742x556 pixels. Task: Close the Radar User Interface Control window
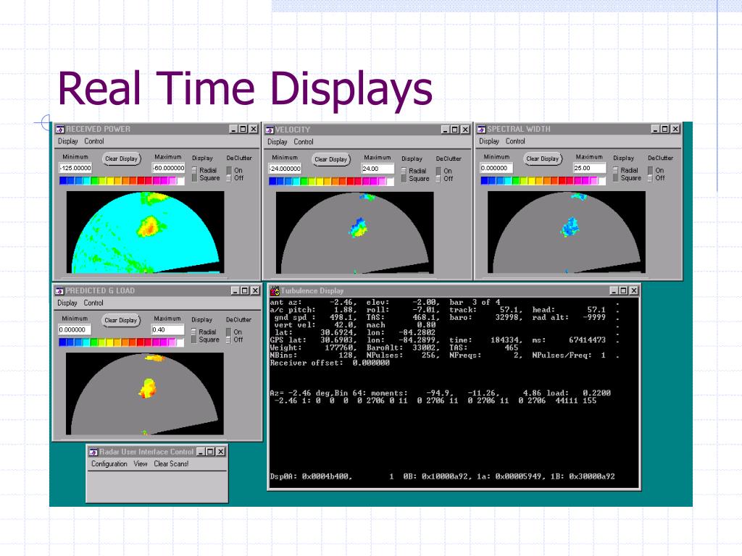coord(220,452)
